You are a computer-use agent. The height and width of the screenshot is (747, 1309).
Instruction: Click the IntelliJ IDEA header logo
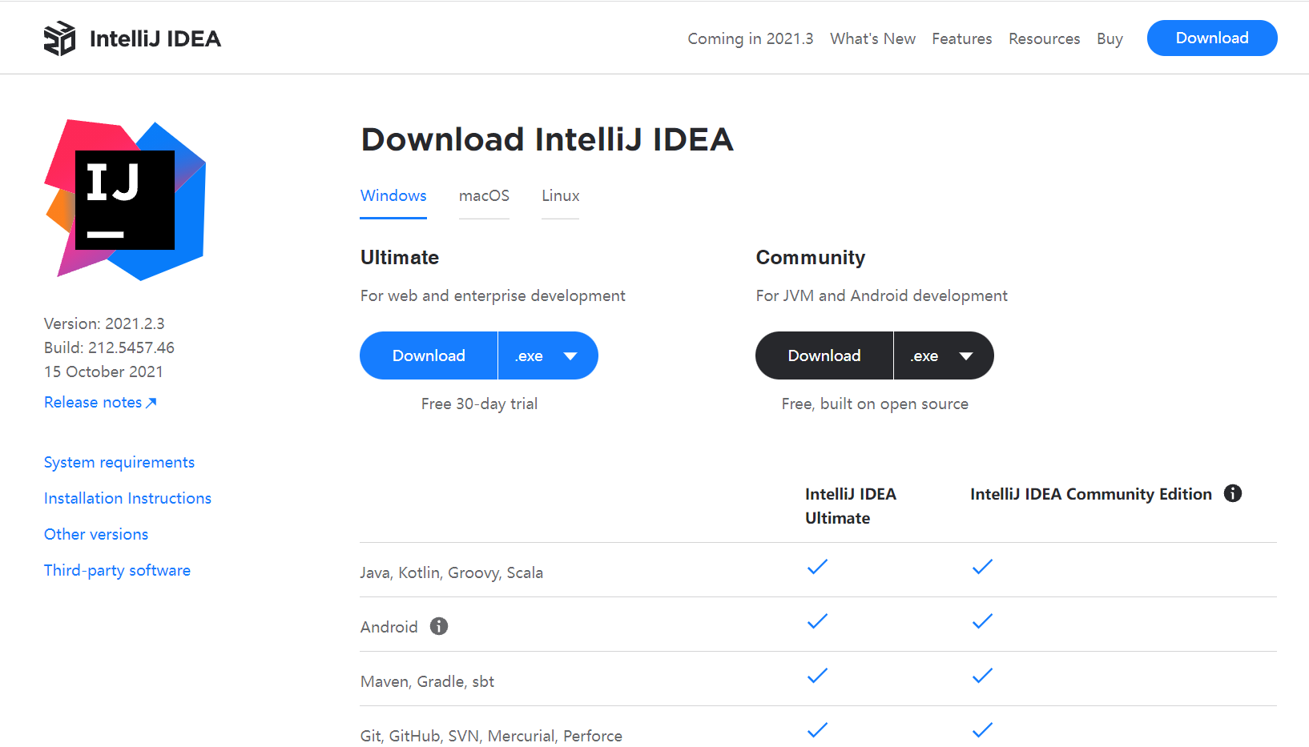59,38
